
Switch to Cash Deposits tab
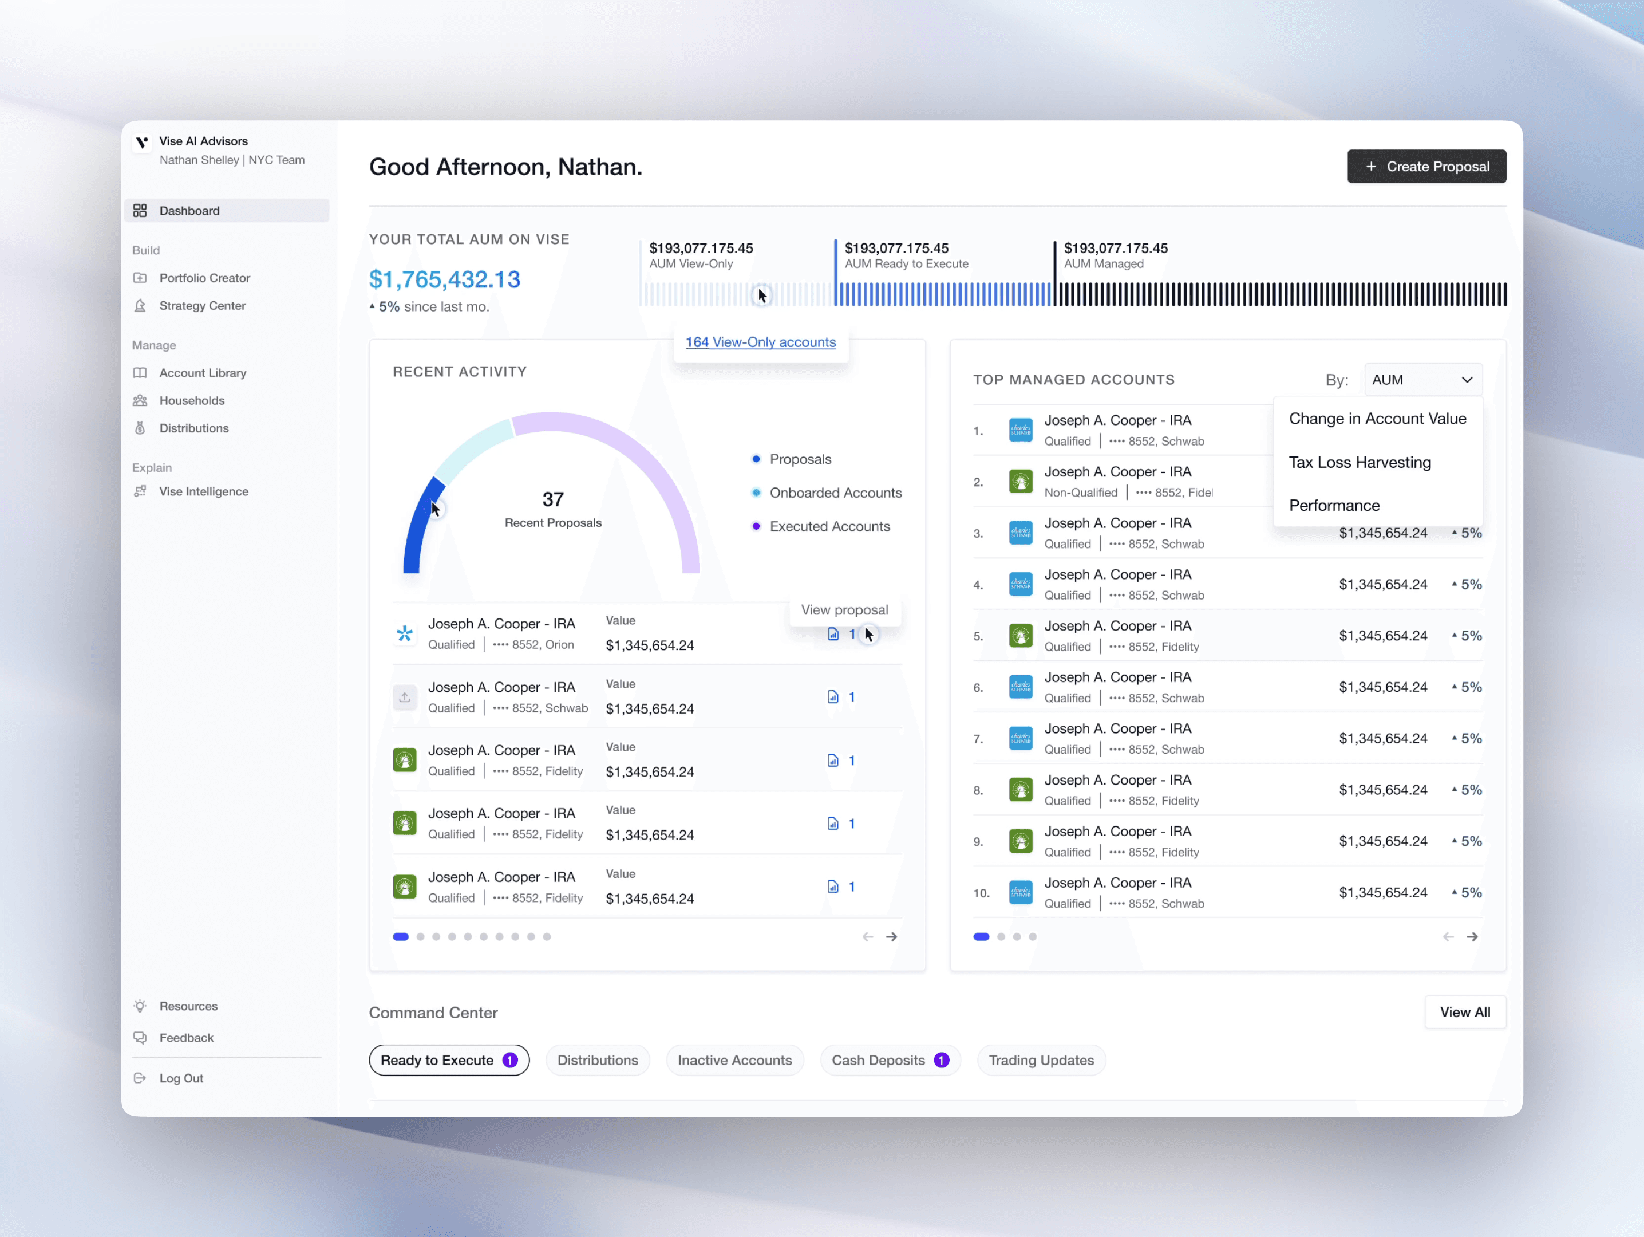[x=890, y=1060]
